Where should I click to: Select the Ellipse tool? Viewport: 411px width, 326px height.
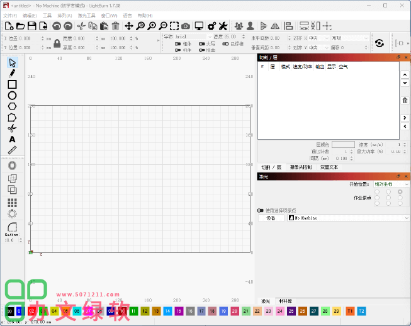[12, 96]
